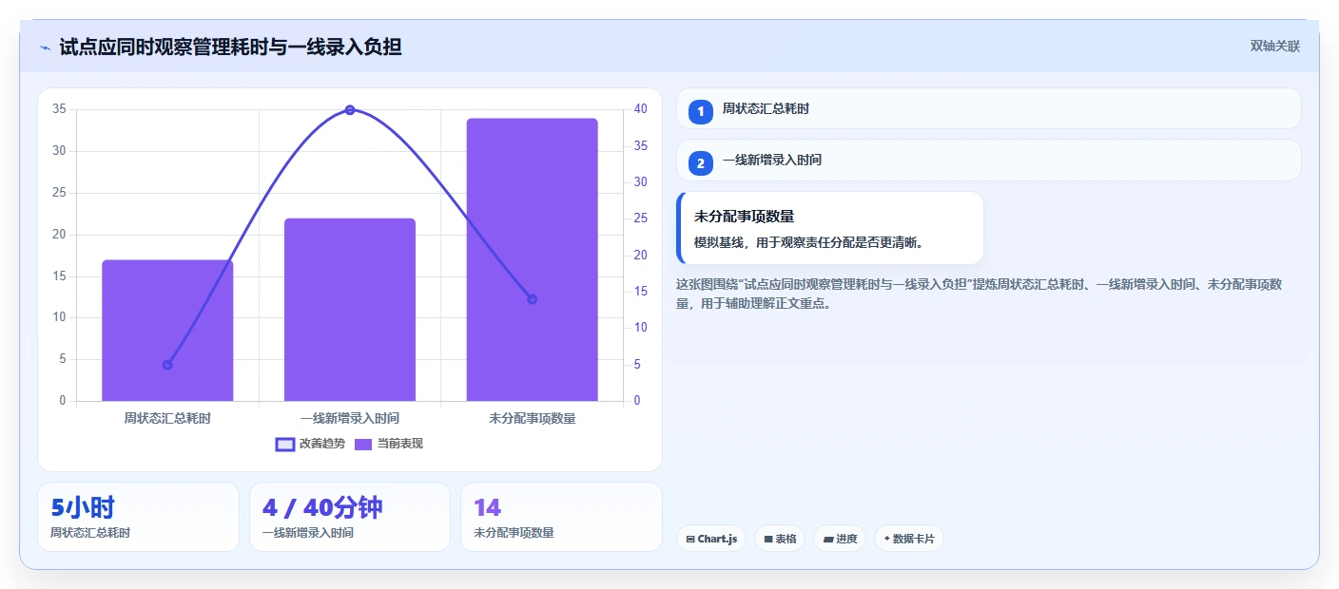Click the 改善趋势 legend label

click(x=322, y=444)
